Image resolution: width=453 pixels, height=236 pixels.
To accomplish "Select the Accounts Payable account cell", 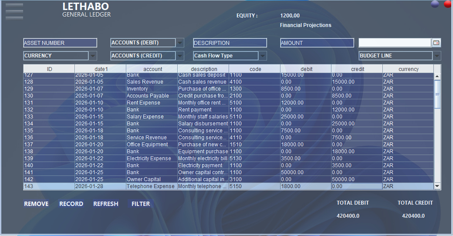I will pos(152,96).
